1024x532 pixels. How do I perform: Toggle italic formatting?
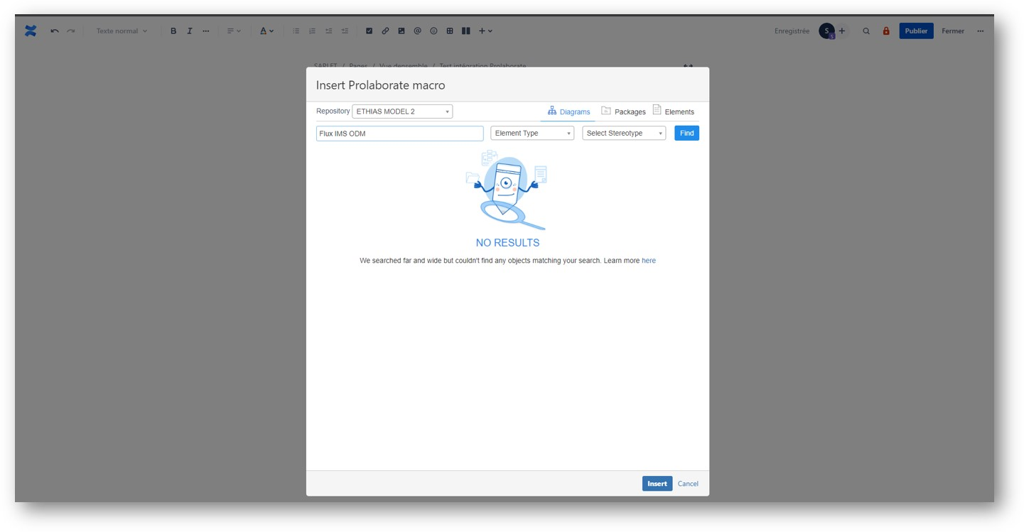coord(190,31)
